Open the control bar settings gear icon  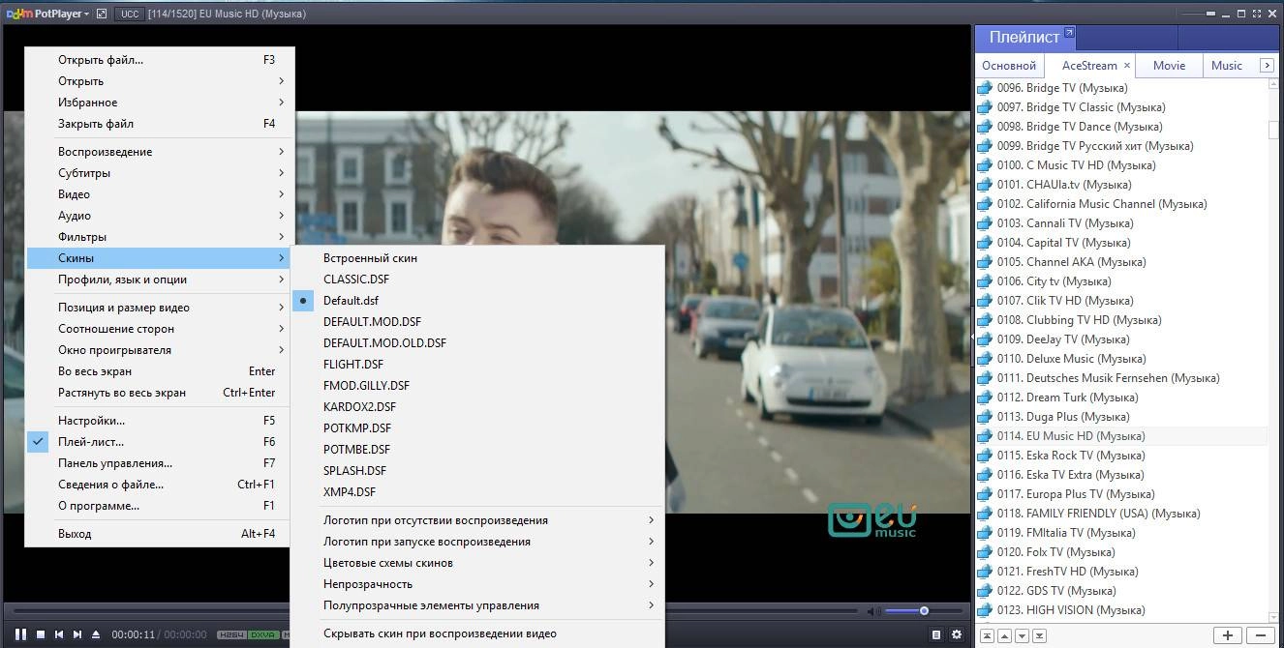957,634
